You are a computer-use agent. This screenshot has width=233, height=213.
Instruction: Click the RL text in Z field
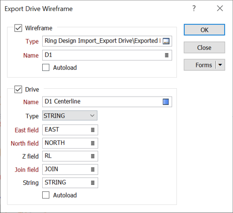[48, 156]
